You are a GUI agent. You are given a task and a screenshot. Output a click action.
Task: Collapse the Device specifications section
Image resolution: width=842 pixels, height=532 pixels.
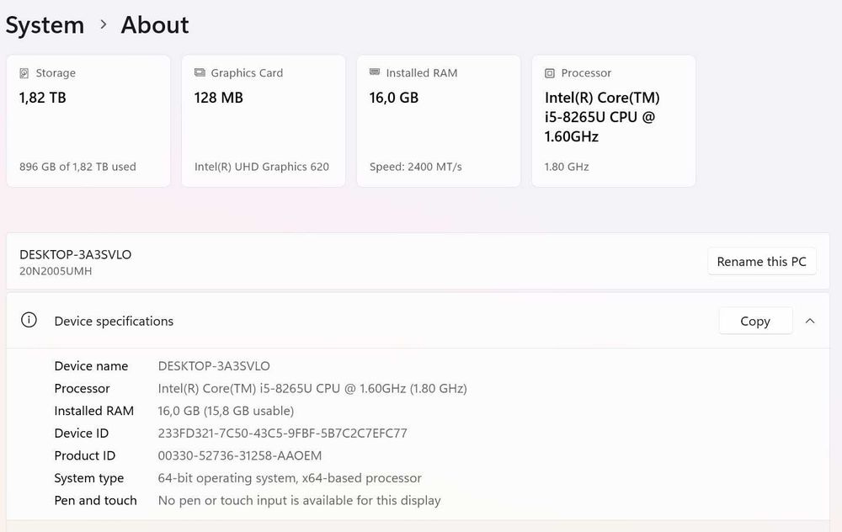(810, 321)
